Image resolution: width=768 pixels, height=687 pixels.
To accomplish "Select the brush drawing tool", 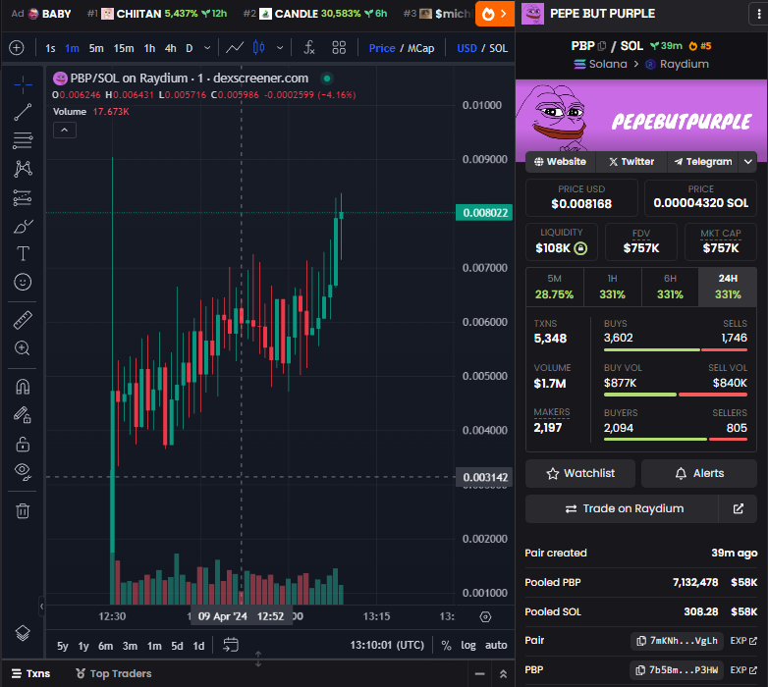I will [x=23, y=226].
